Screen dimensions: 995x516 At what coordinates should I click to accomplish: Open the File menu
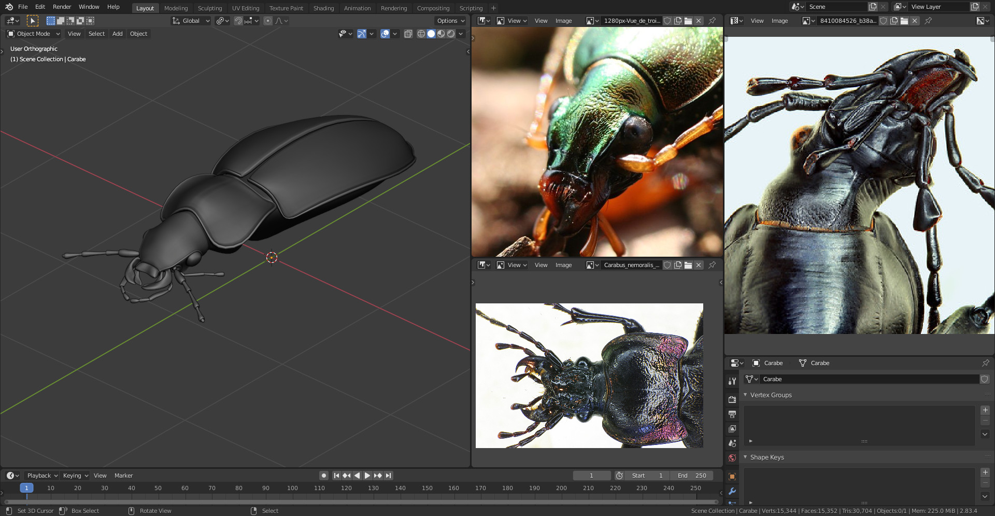coord(23,7)
